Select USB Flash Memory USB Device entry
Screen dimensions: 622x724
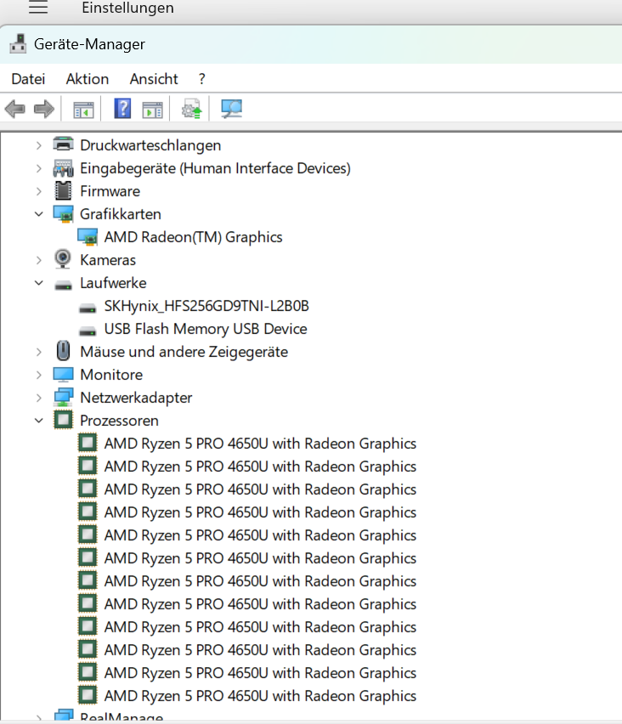coord(206,329)
